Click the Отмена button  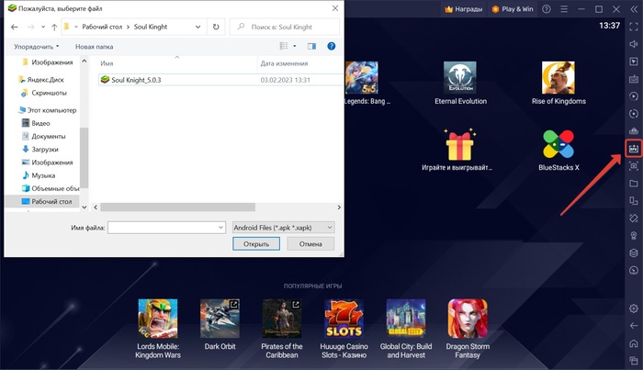pyautogui.click(x=310, y=244)
